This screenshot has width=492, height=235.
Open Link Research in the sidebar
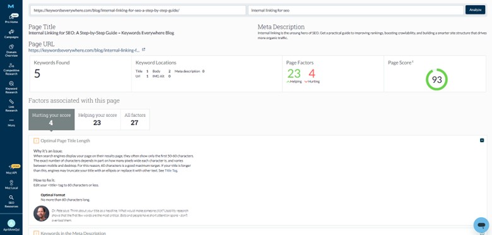pyautogui.click(x=11, y=105)
